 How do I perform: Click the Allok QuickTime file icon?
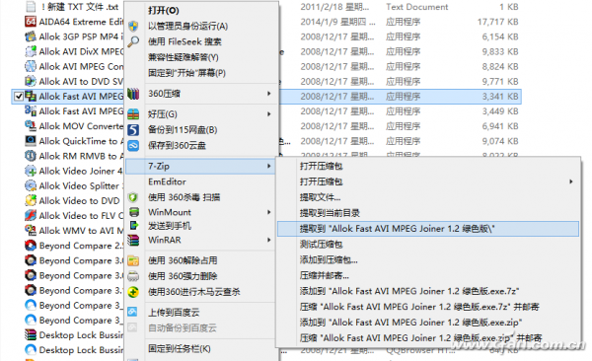tap(31, 141)
